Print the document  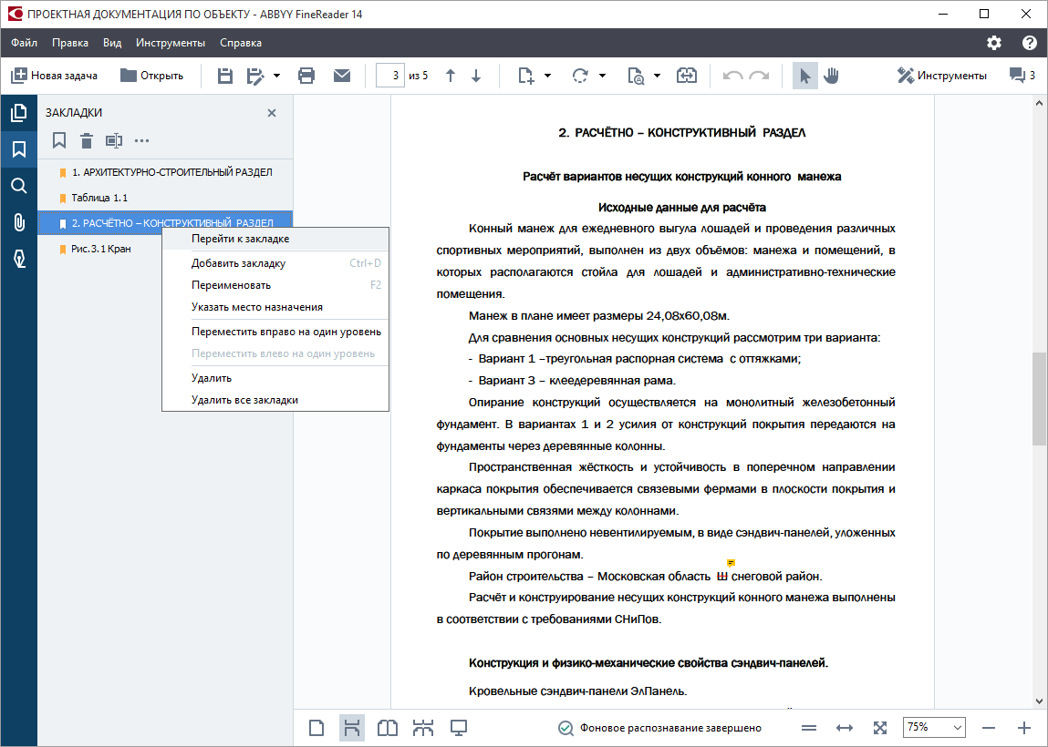click(306, 76)
